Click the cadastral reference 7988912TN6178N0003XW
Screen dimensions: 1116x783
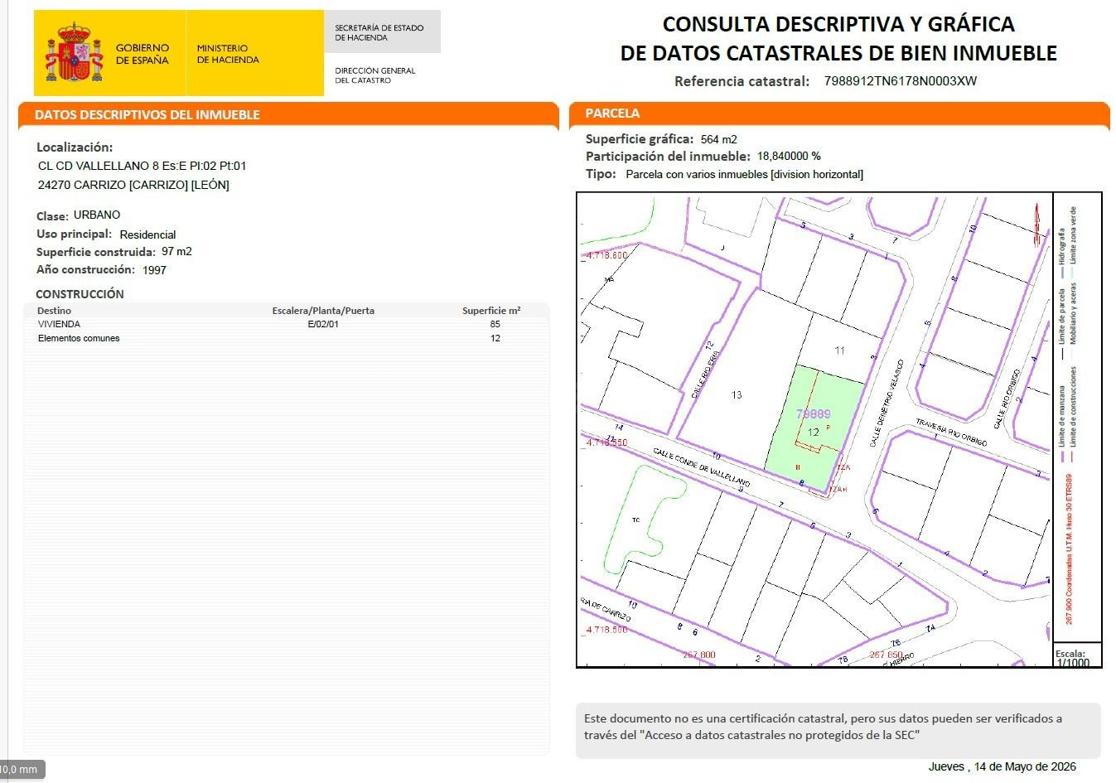901,81
